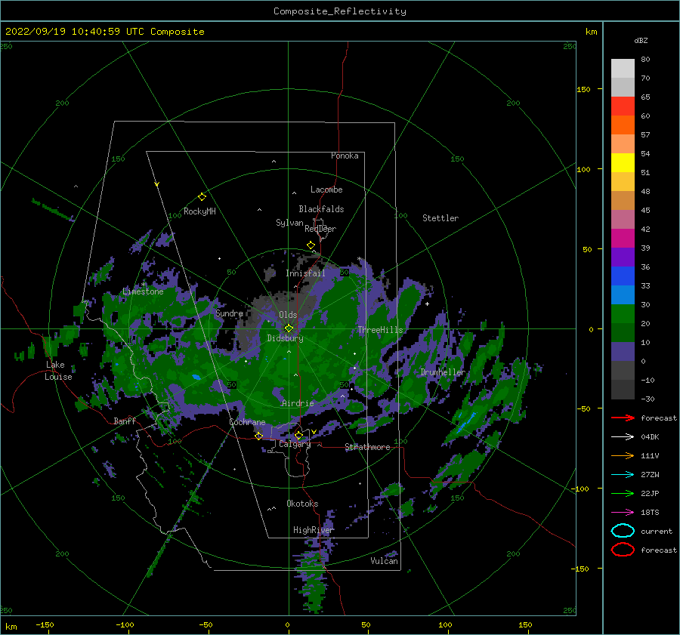Click the Composite_Reflectivity title

(x=340, y=11)
